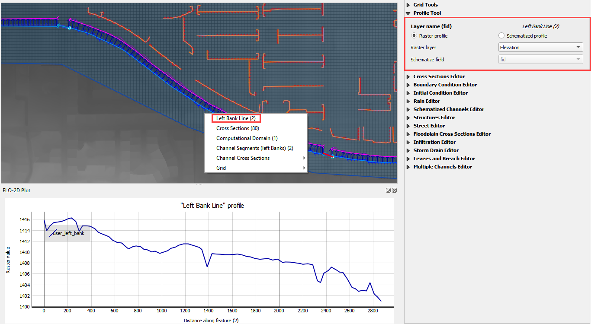Float the FLO-2D Plot panel
The height and width of the screenshot is (324, 591).
pos(389,191)
